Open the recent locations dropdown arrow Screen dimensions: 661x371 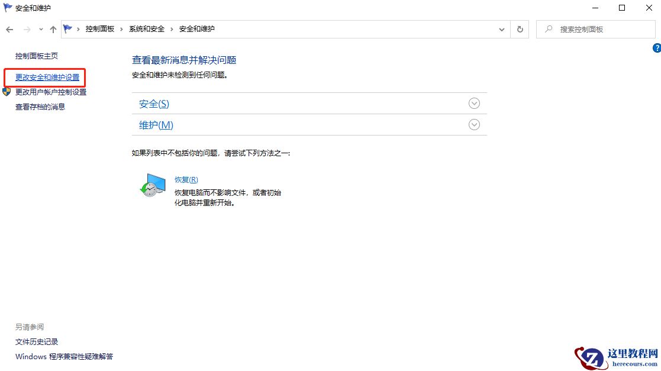tap(40, 29)
